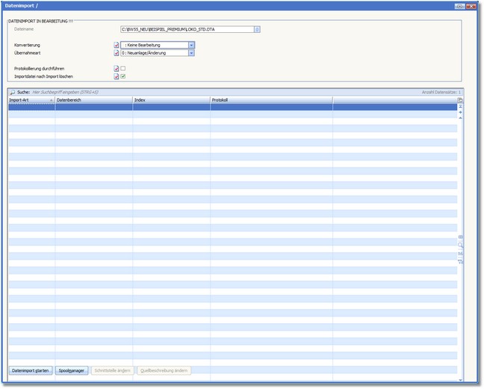
Task: Click the search magnifier icon next to Suche
Action: pyautogui.click(x=13, y=92)
